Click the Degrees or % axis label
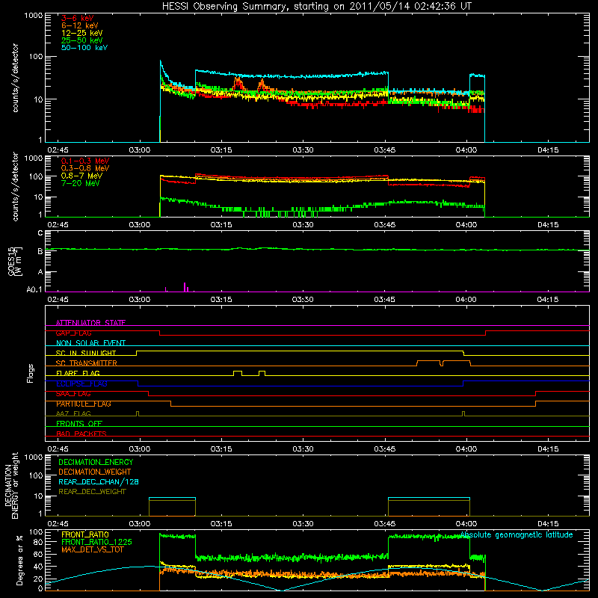Image resolution: width=598 pixels, height=598 pixels. pyautogui.click(x=19, y=560)
